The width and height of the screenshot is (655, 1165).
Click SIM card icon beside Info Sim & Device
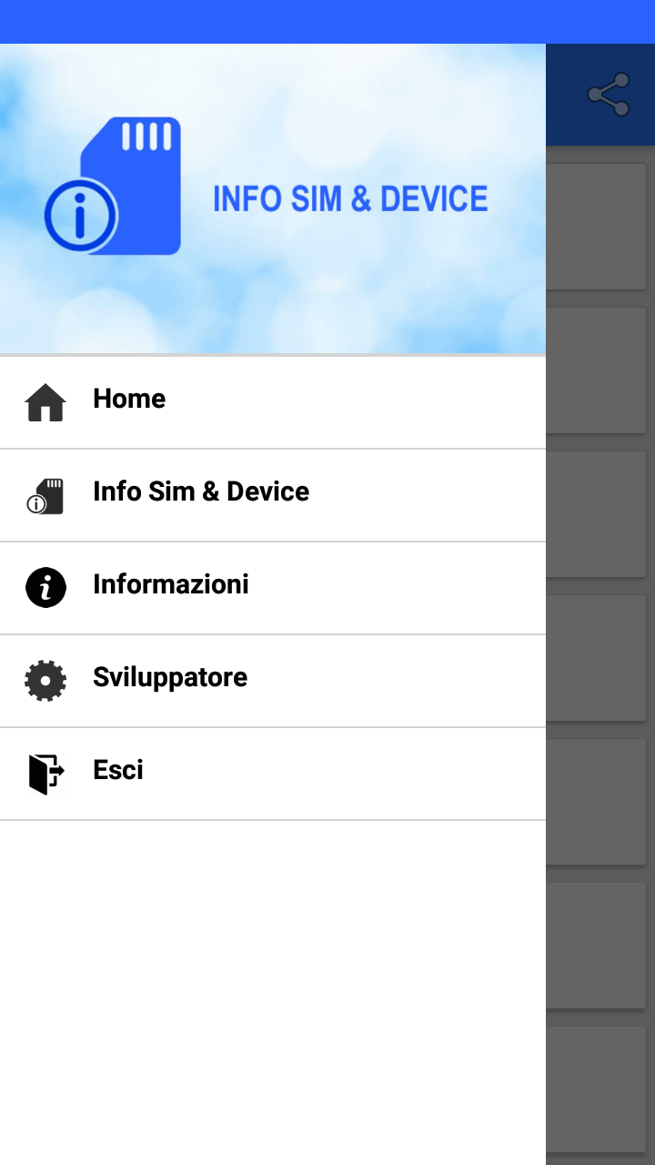(45, 496)
